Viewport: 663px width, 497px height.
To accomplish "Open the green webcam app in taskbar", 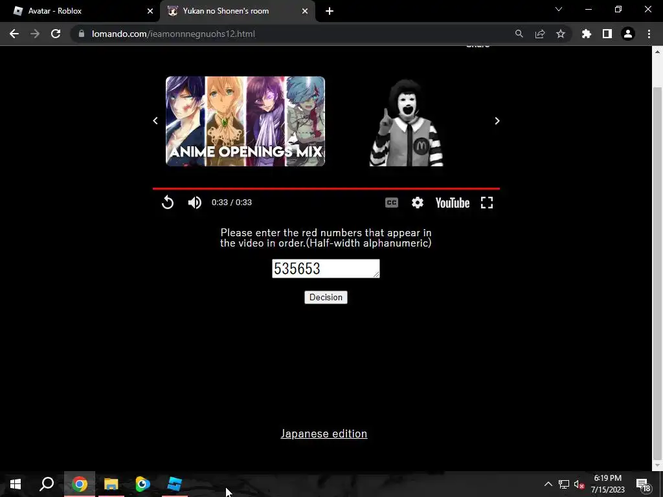I will (x=142, y=484).
